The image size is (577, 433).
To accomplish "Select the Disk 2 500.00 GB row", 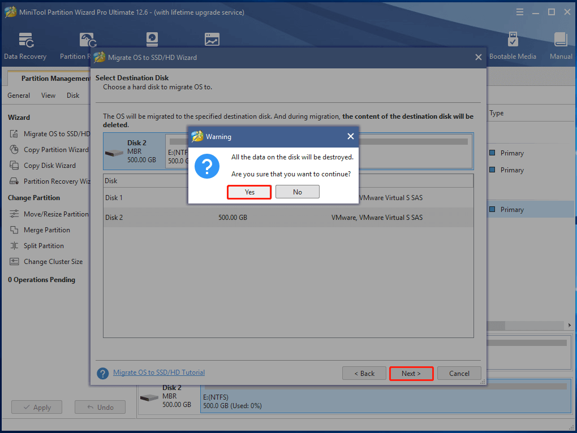I will 288,217.
